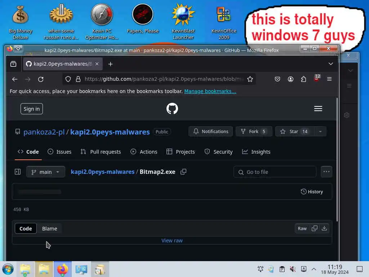Click the Notifications button
This screenshot has width=369, height=277.
tap(210, 131)
